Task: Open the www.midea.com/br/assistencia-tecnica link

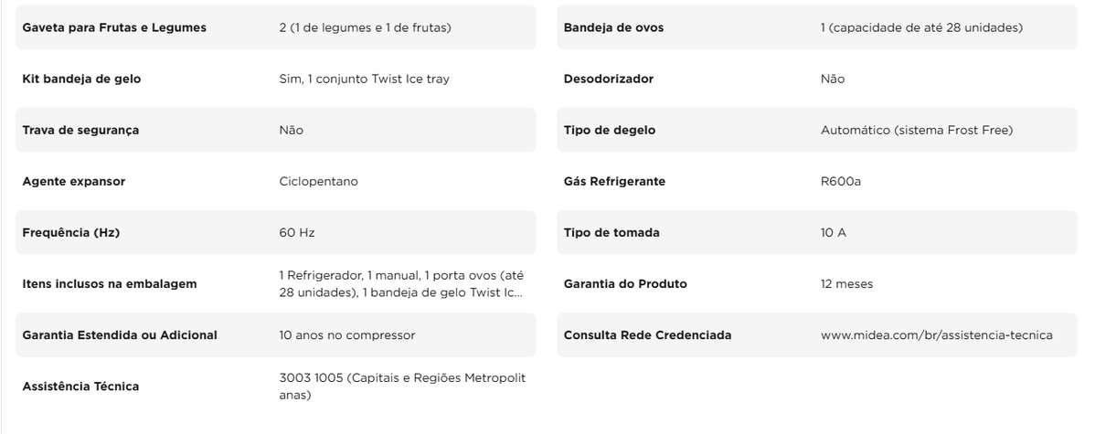Action: [x=936, y=335]
